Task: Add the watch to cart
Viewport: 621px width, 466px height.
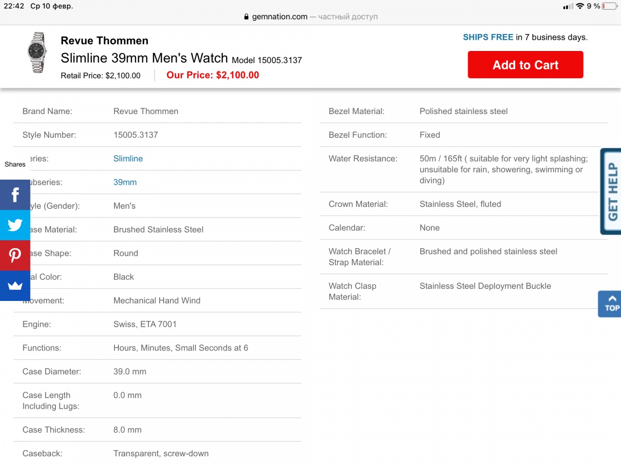Action: click(x=525, y=65)
